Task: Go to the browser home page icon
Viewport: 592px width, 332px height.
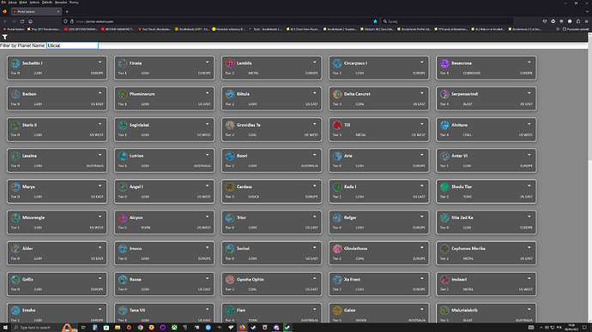Action: pyautogui.click(x=31, y=21)
